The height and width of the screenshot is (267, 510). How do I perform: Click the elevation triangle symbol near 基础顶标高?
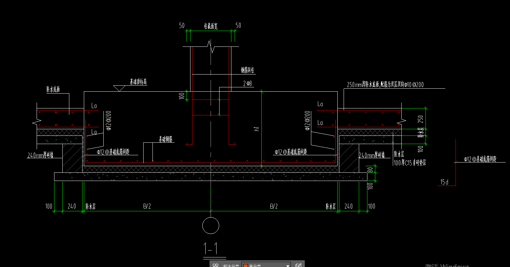click(119, 88)
